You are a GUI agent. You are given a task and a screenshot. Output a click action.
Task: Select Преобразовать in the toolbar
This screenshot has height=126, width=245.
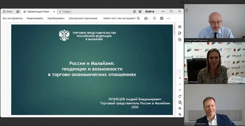coord(56,18)
